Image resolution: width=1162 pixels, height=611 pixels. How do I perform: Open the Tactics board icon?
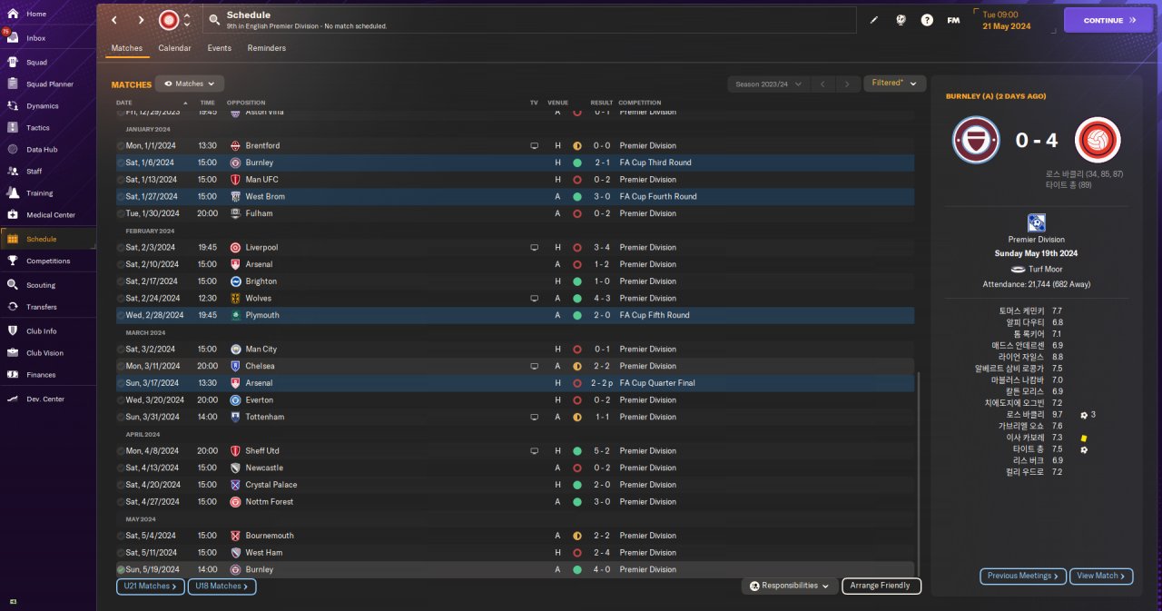pos(13,127)
